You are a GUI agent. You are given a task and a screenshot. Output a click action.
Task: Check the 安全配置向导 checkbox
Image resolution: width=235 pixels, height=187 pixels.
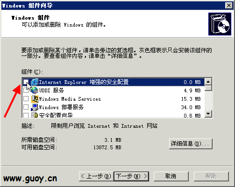(x=26, y=115)
